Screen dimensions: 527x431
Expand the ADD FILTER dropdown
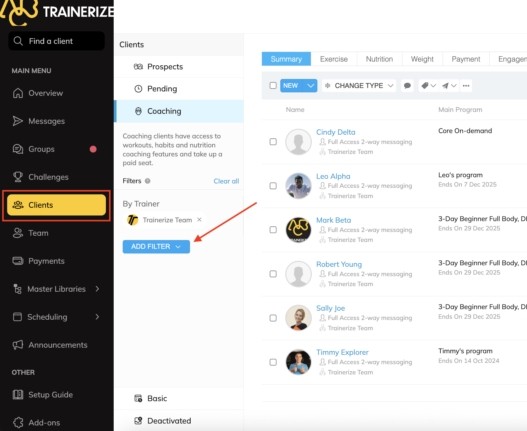156,247
